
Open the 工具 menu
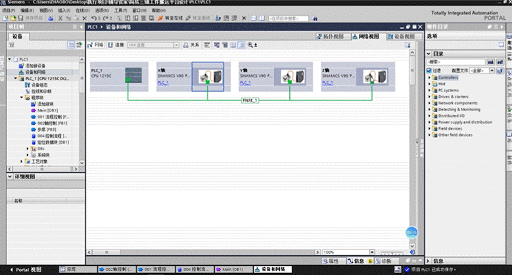tap(120, 11)
